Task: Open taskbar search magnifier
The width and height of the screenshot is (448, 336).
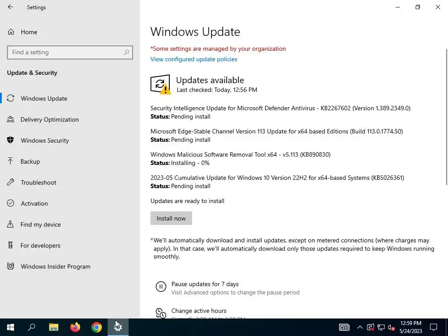Action: [x=31, y=327]
